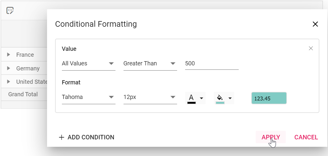
Task: Click the black font color swatch
Action: click(191, 103)
